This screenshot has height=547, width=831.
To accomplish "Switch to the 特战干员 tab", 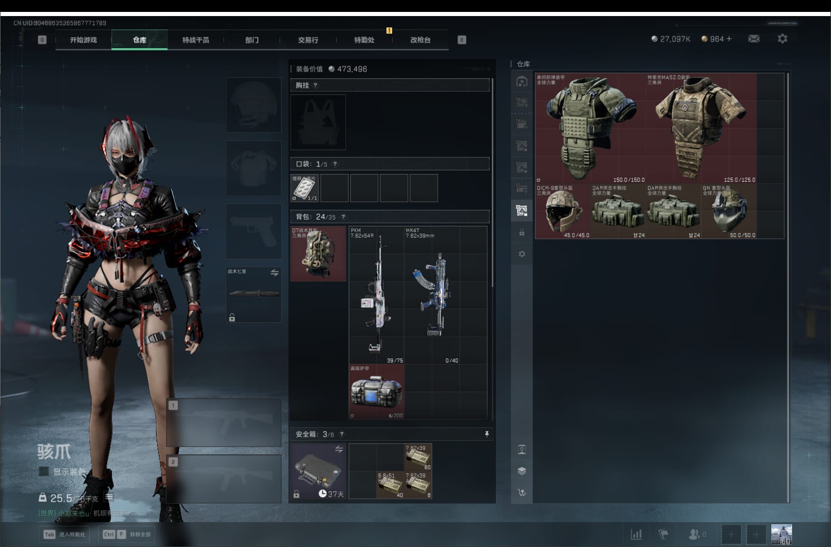I will [x=196, y=40].
